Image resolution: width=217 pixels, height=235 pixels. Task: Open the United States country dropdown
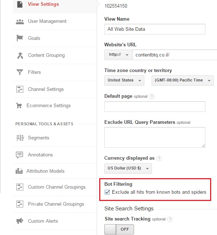(x=124, y=80)
